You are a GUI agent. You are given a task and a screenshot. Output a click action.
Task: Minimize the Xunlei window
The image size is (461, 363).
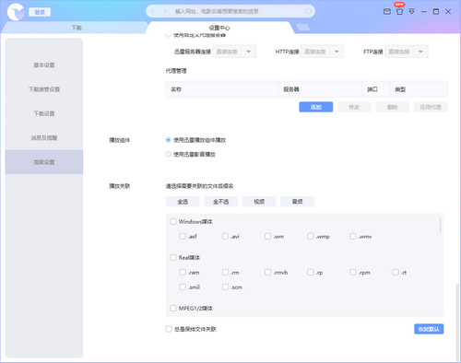(424, 12)
